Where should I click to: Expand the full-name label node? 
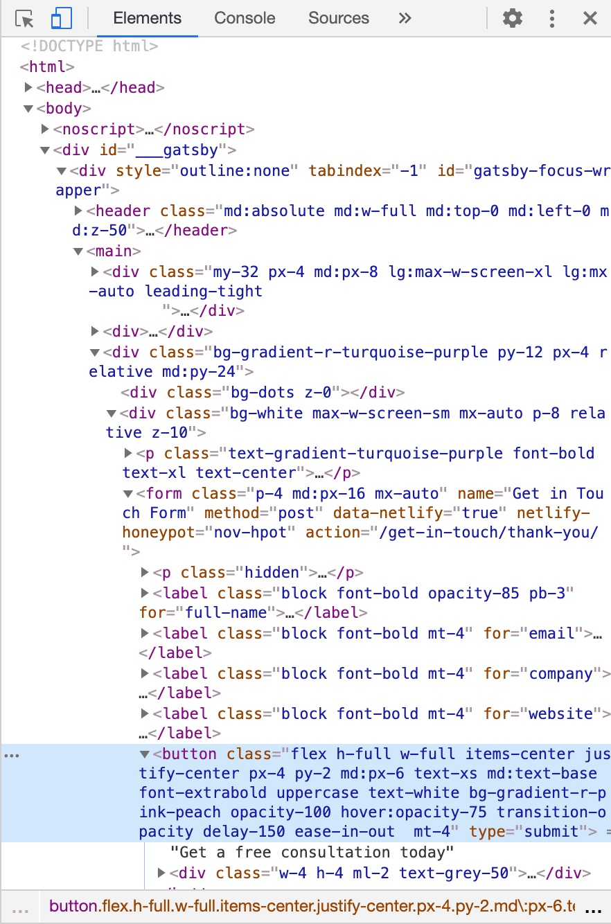144,593
